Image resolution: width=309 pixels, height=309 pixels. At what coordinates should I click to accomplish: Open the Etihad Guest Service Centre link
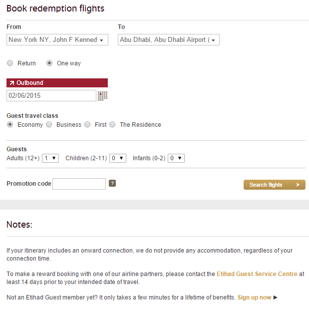(x=257, y=274)
